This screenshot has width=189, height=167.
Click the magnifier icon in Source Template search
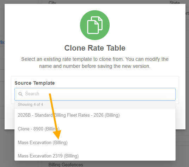coord(20,94)
